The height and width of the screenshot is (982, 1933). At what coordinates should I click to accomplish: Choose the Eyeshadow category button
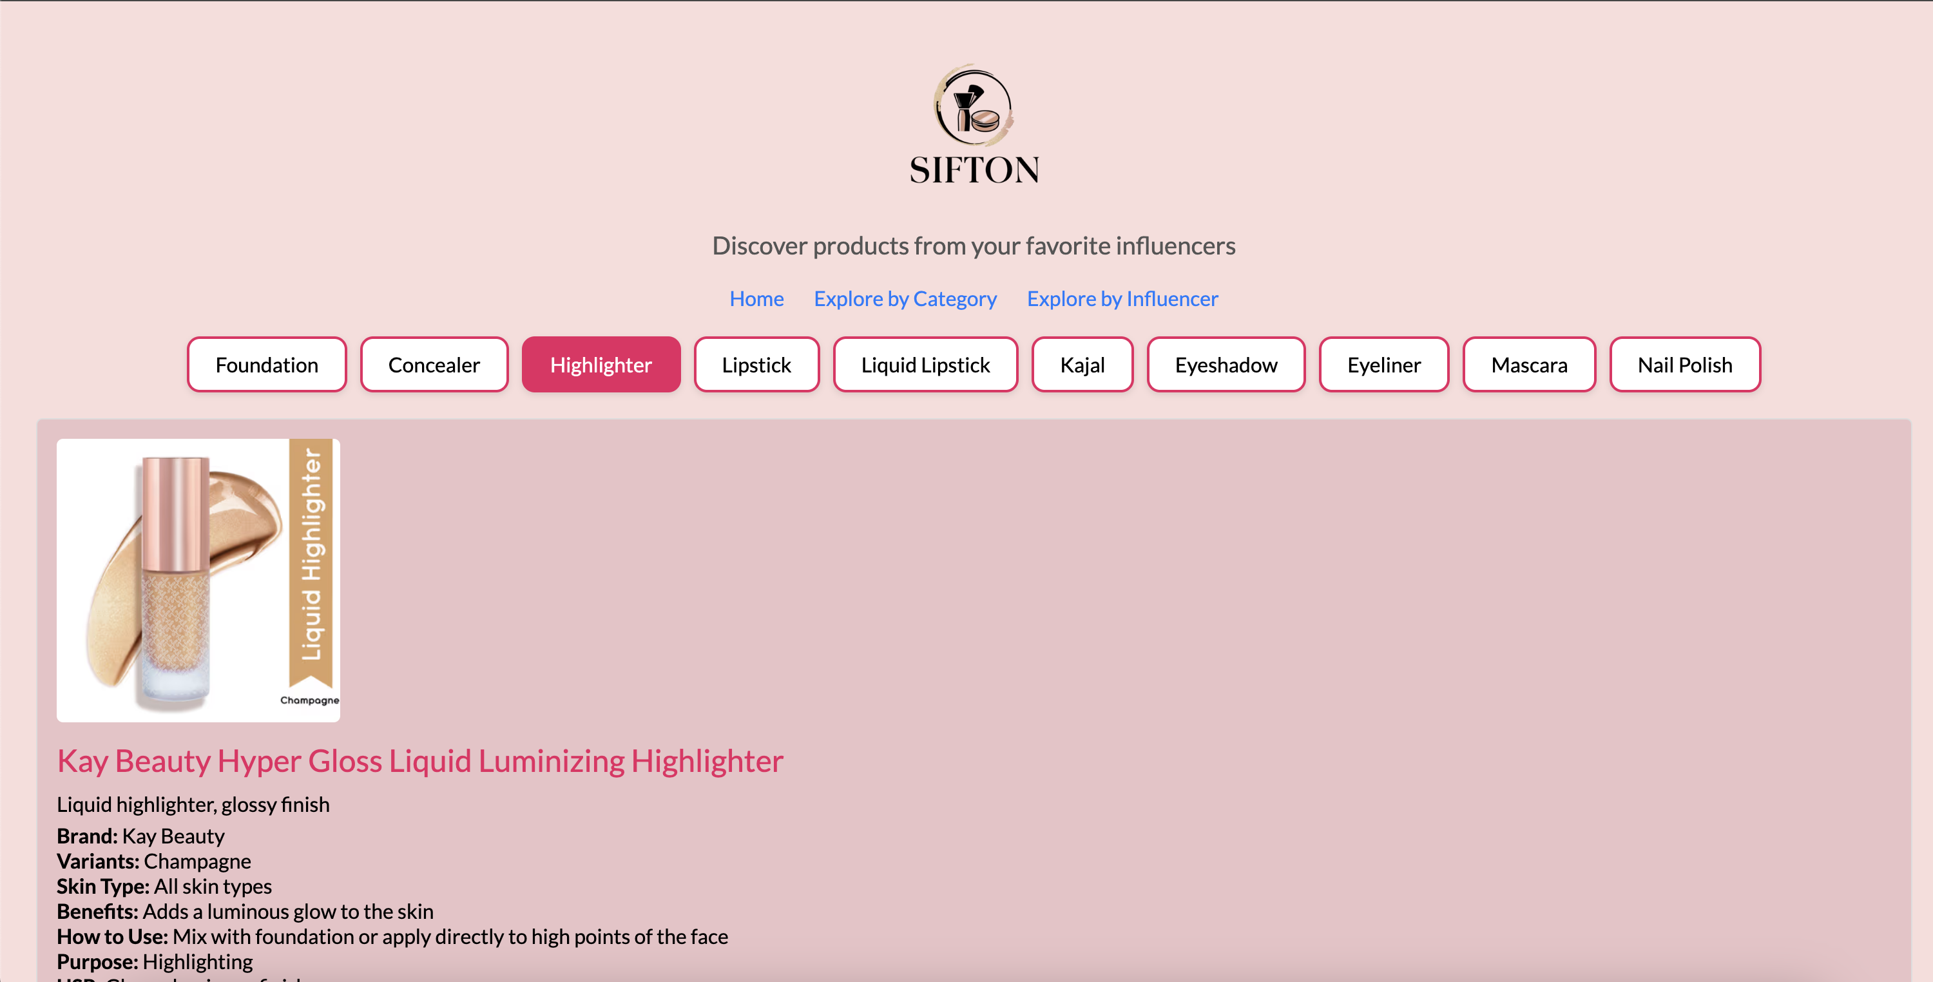1226,365
